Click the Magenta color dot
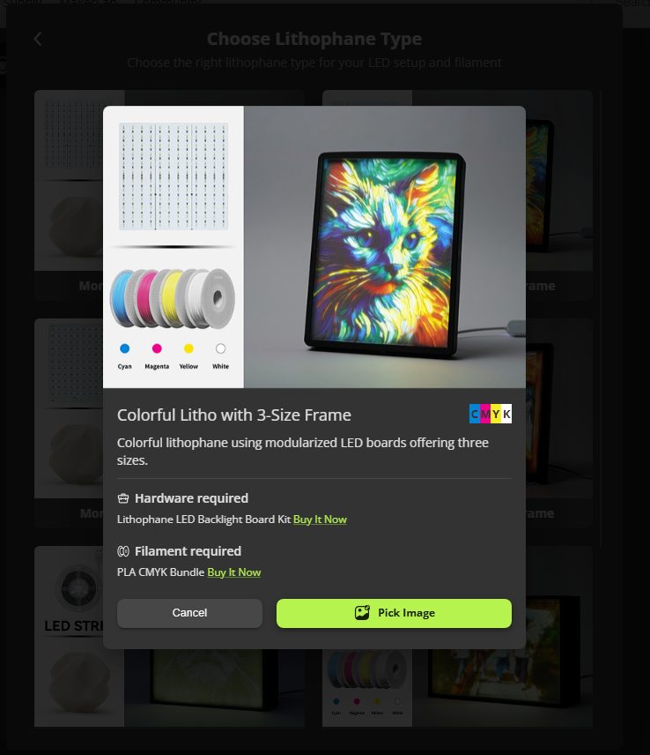The height and width of the screenshot is (755, 650). tap(157, 348)
